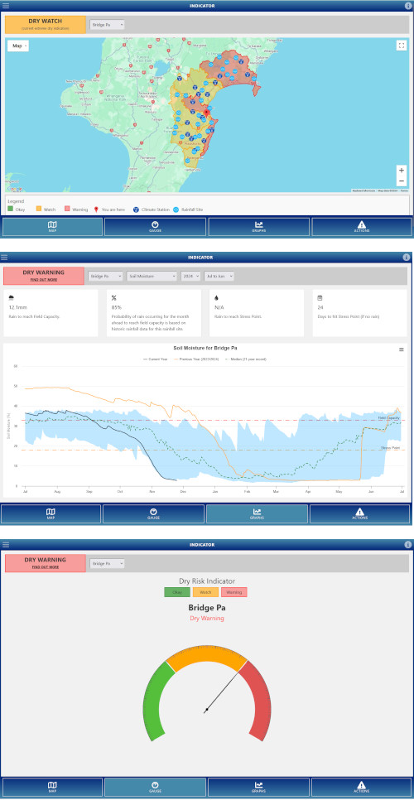
Task: Click the green Okay swatch in map legend
Action: (10, 210)
